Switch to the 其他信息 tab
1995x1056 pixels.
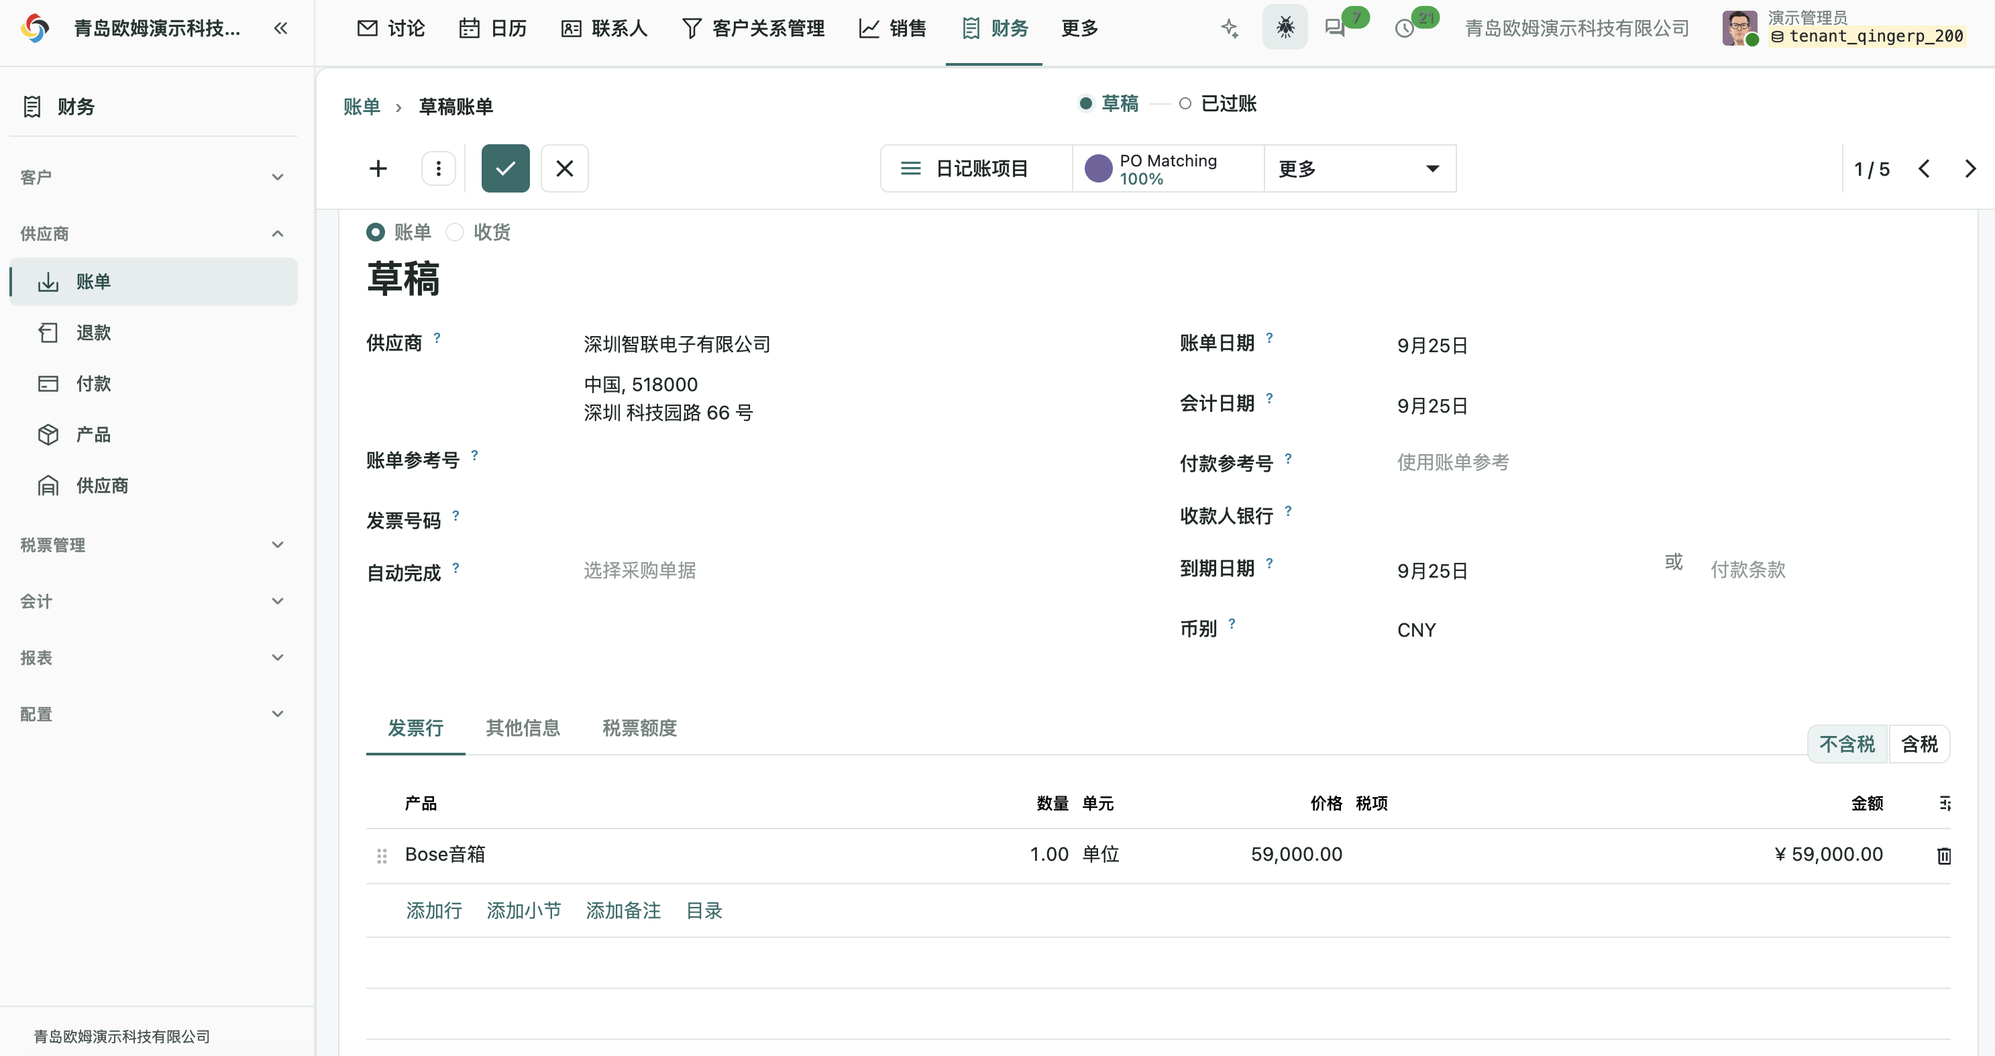pos(523,727)
